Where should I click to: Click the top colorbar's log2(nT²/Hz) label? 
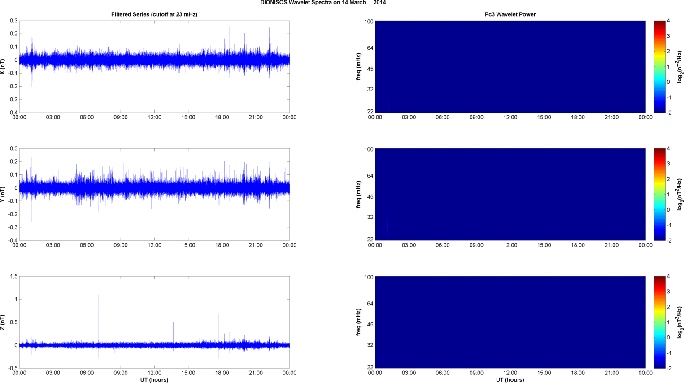pos(680,66)
